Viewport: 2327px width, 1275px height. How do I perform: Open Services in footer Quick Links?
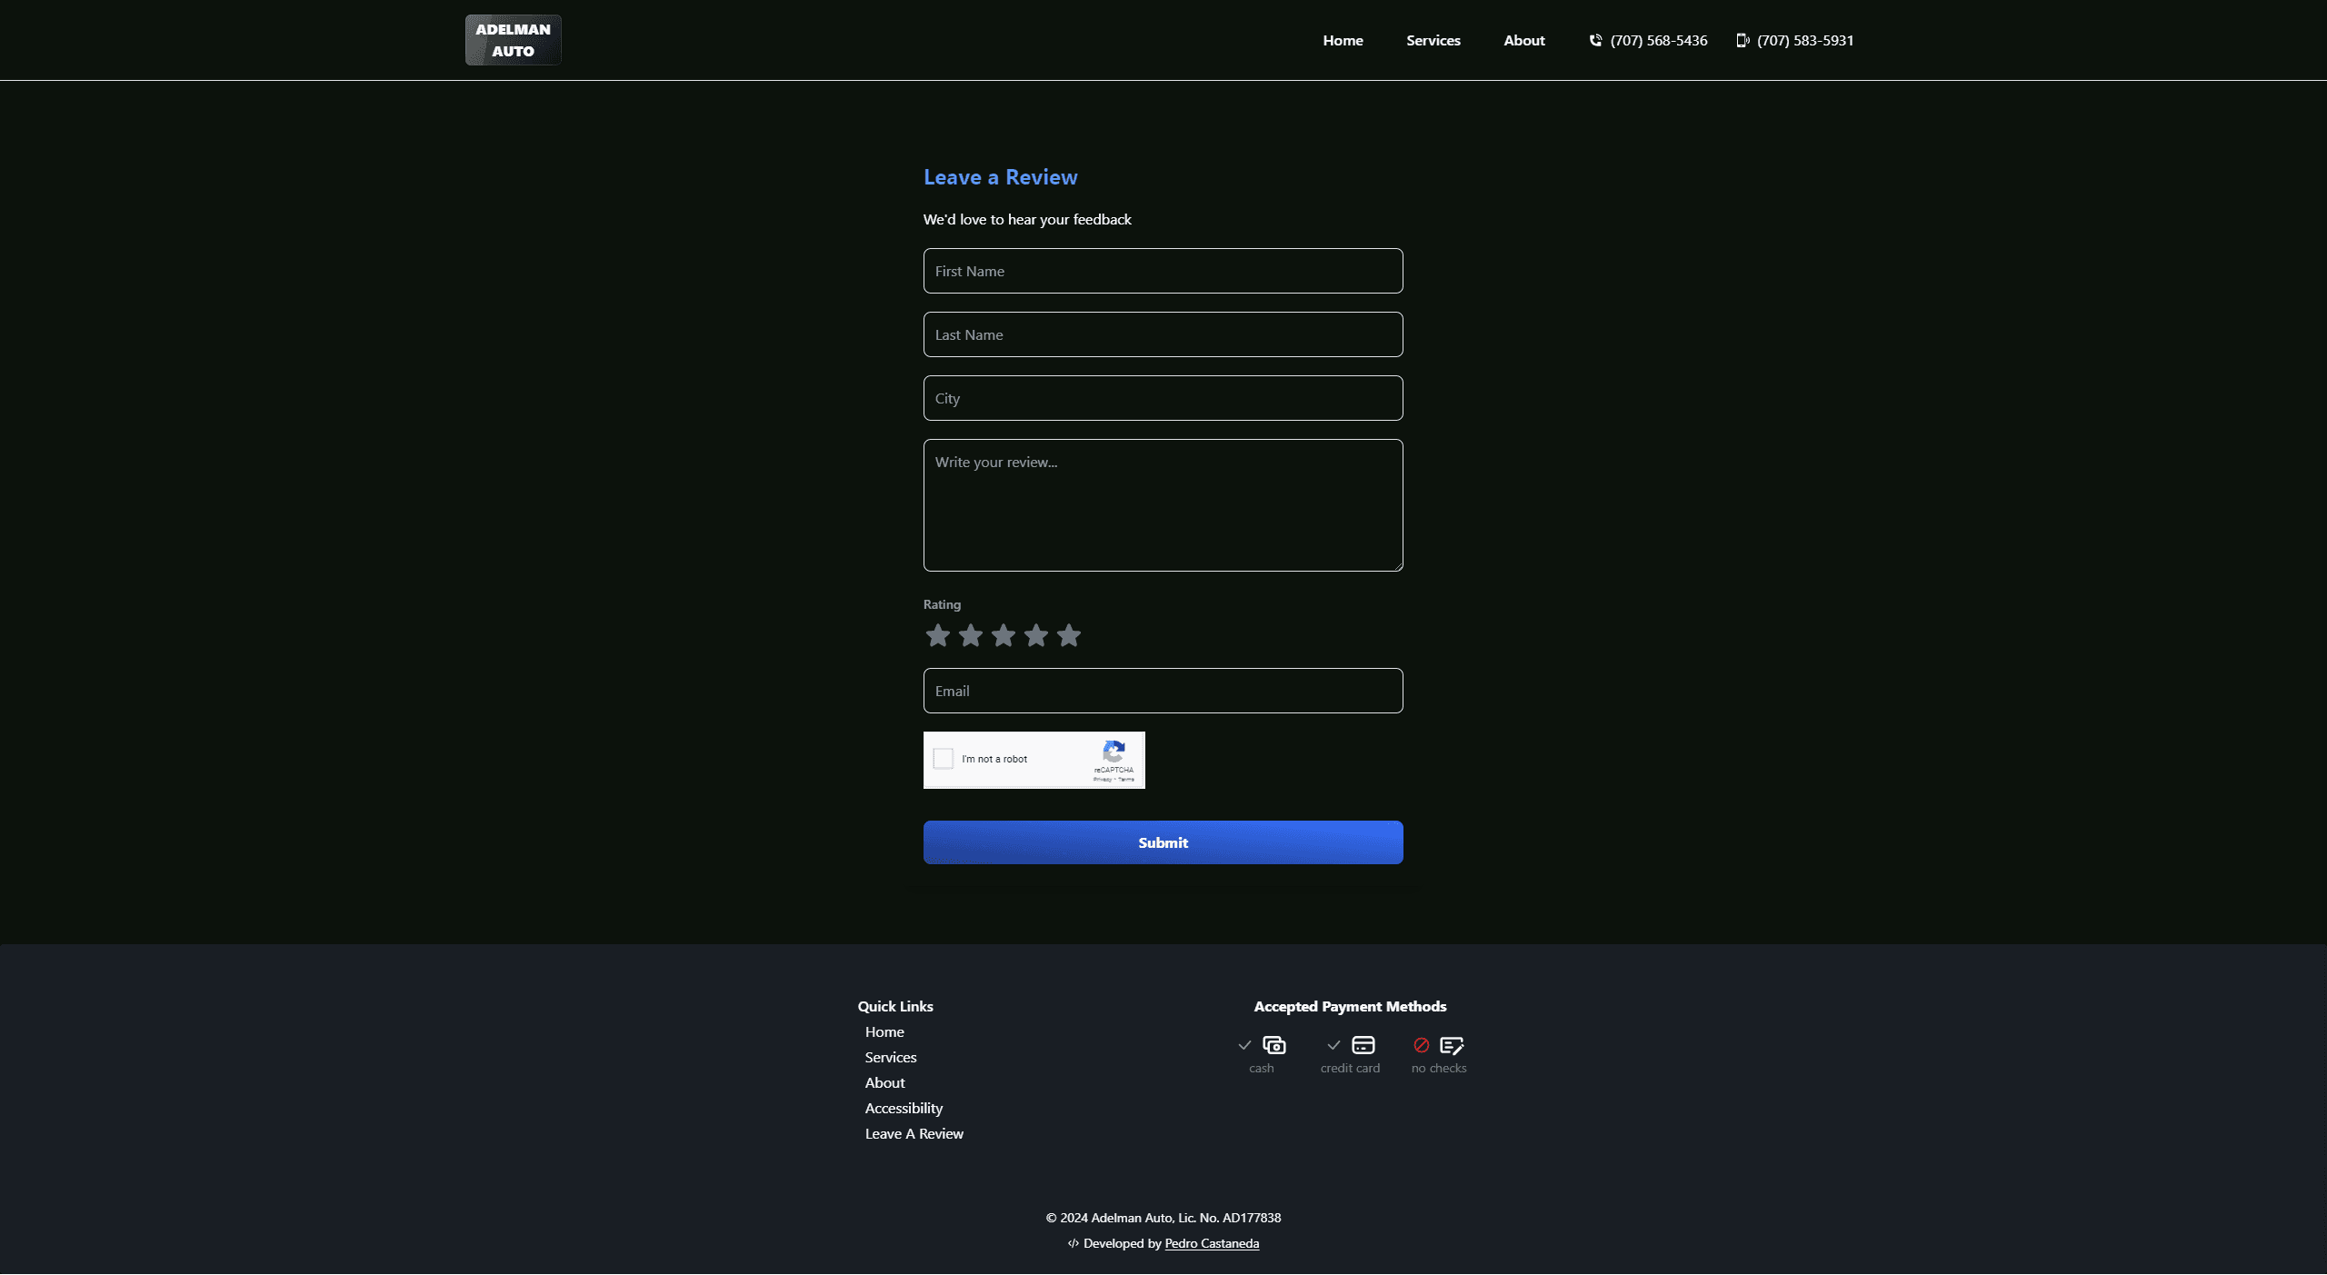coord(891,1057)
